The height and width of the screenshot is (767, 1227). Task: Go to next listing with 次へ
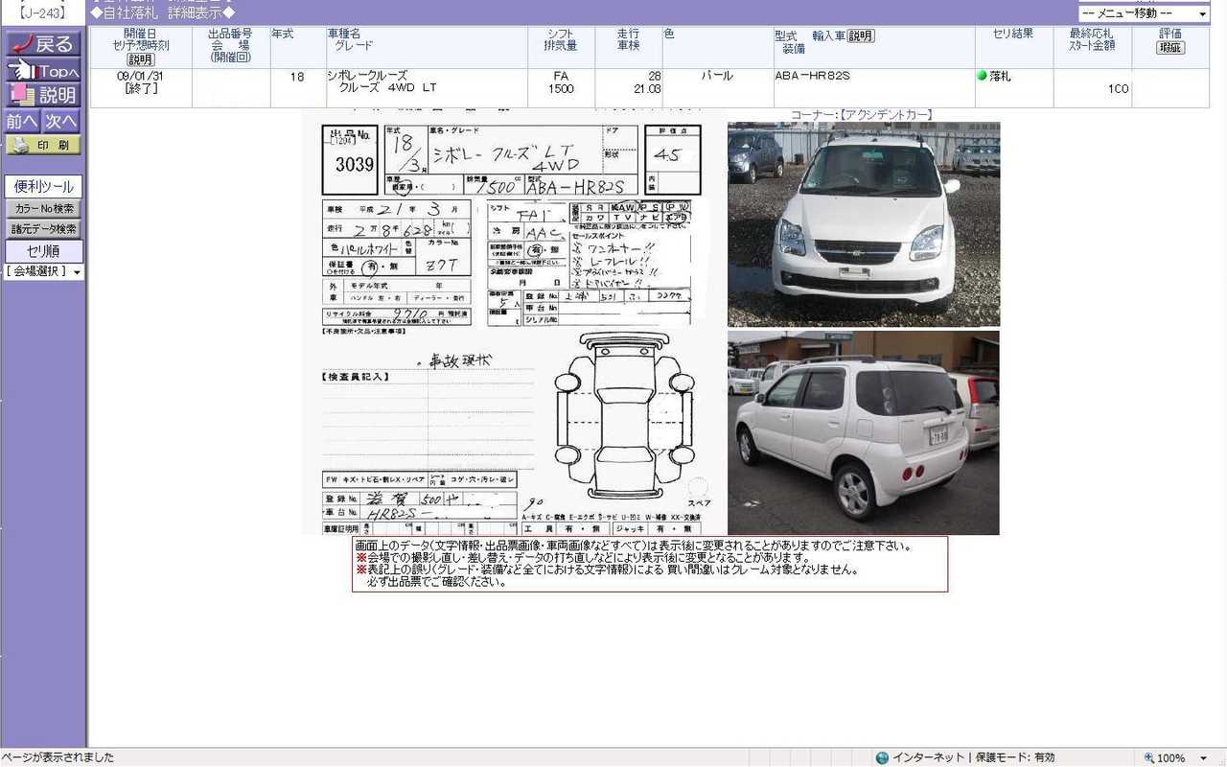[x=61, y=121]
